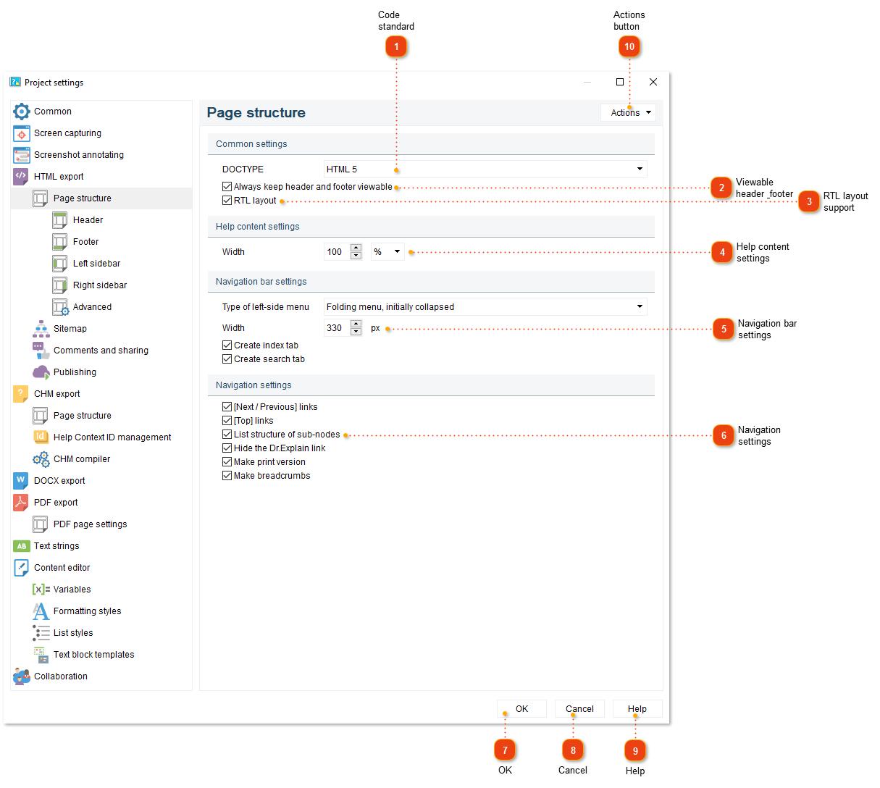The width and height of the screenshot is (880, 788).
Task: Open the Actions dropdown button
Action: [630, 113]
